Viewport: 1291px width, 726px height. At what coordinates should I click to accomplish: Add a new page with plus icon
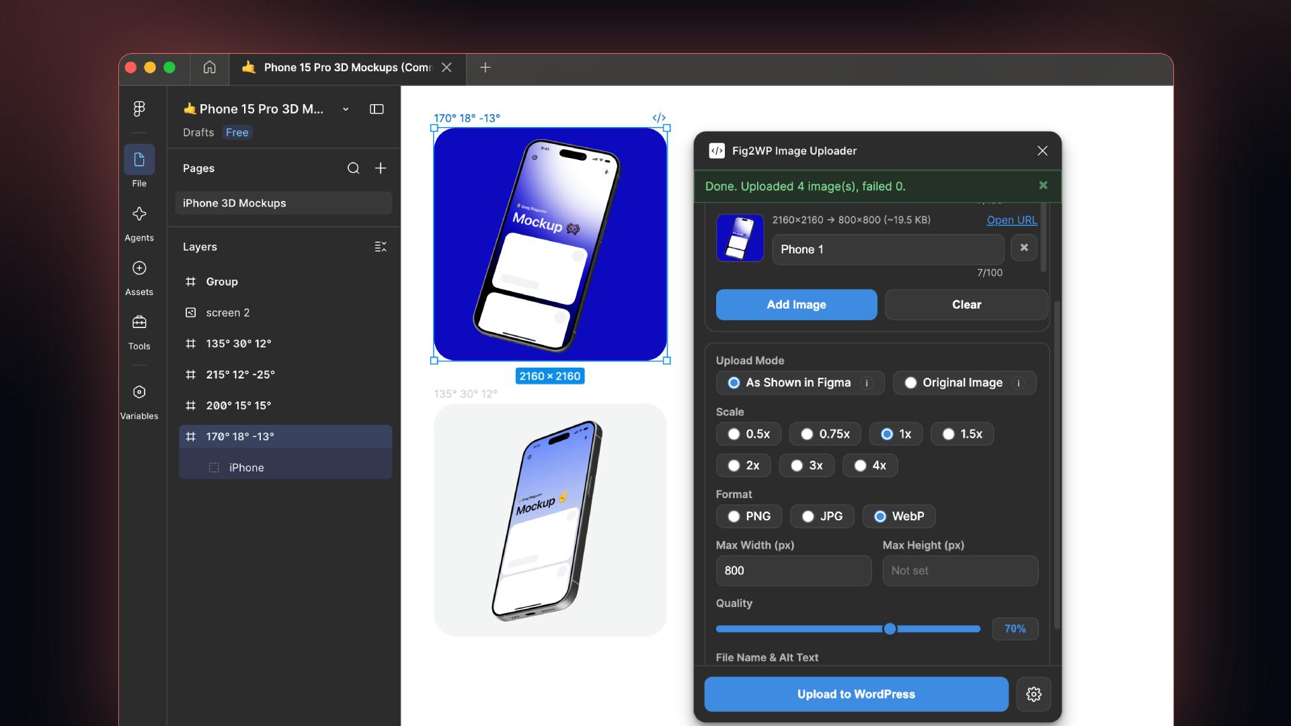pos(381,168)
